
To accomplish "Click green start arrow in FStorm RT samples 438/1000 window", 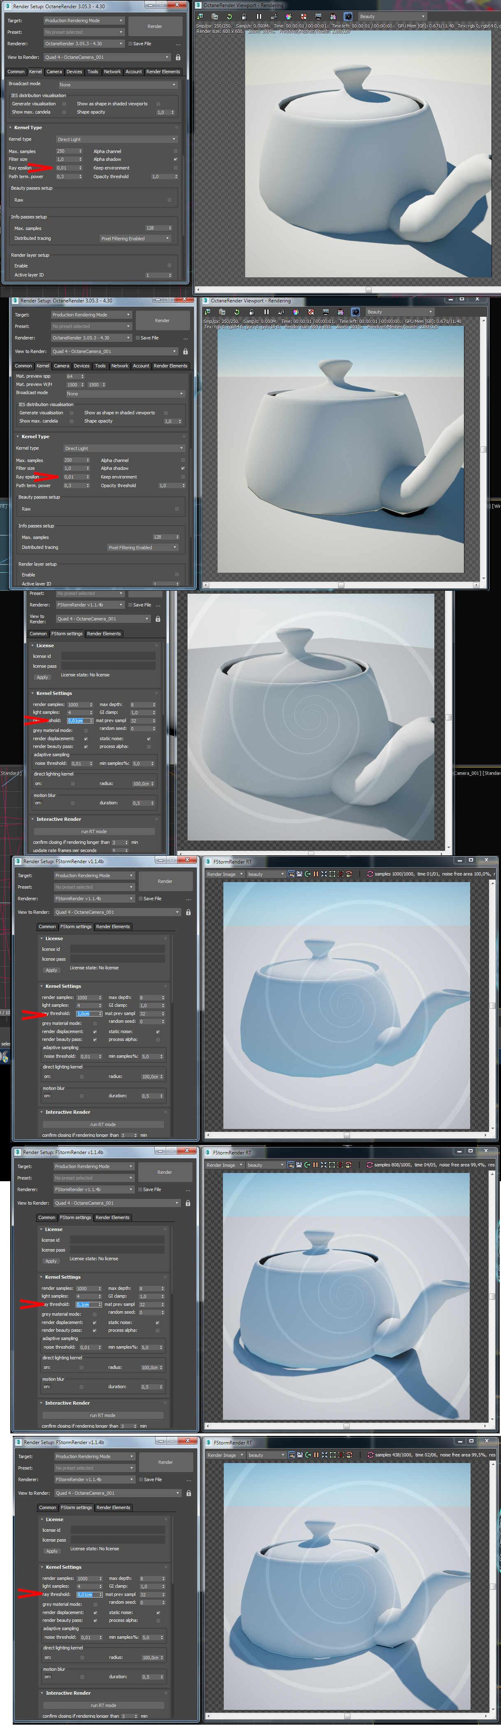I will point(308,1455).
